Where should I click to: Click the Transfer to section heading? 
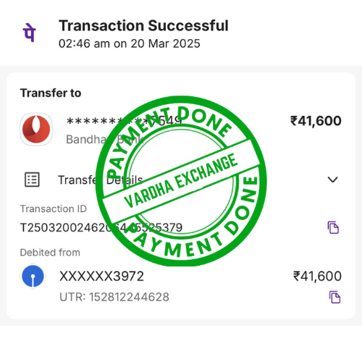[x=51, y=93]
